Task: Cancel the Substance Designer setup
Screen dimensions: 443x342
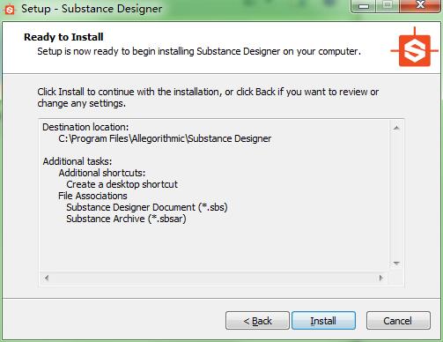Action: tap(398, 320)
